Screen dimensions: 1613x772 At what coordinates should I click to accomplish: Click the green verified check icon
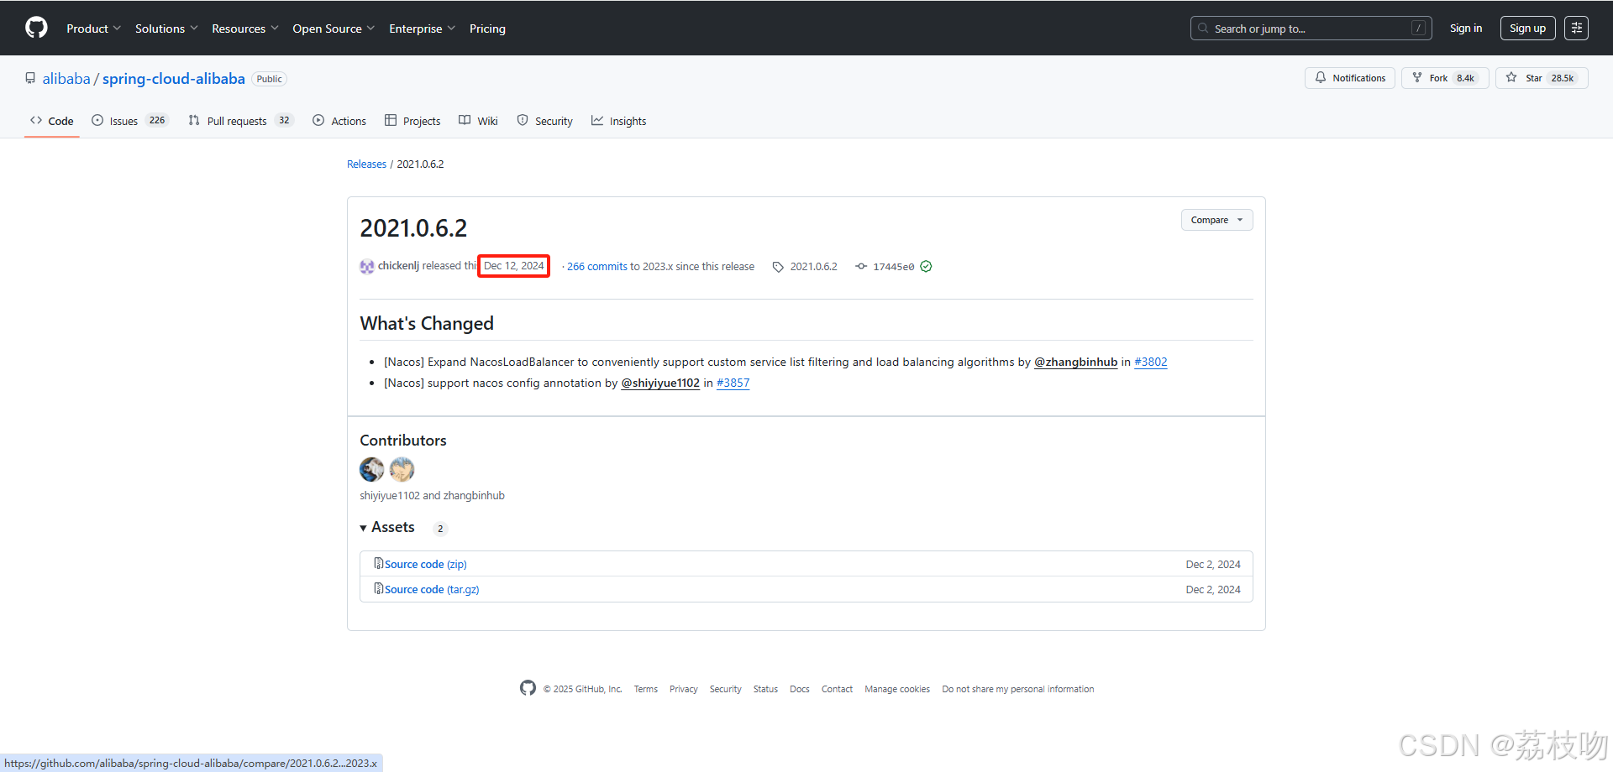click(x=926, y=267)
